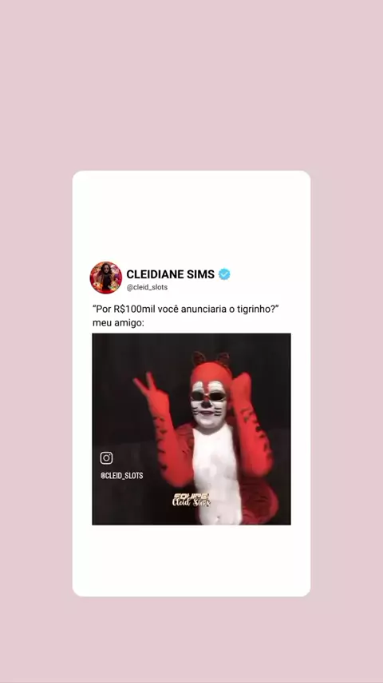
Task: Click the tiger costume's ears
Action: pyautogui.click(x=211, y=358)
